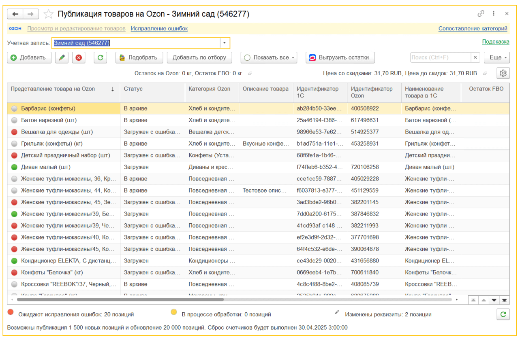The width and height of the screenshot is (522, 341).
Task: Copy link using chain icon
Action: (x=481, y=14)
